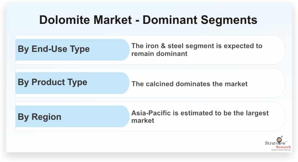Click the iron & steel segment description
Viewport: 298px width, 162px height.
click(197, 50)
